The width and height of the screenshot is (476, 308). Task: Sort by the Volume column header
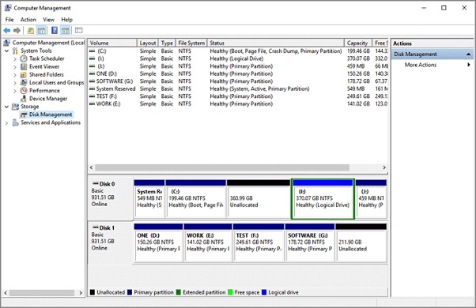[112, 43]
